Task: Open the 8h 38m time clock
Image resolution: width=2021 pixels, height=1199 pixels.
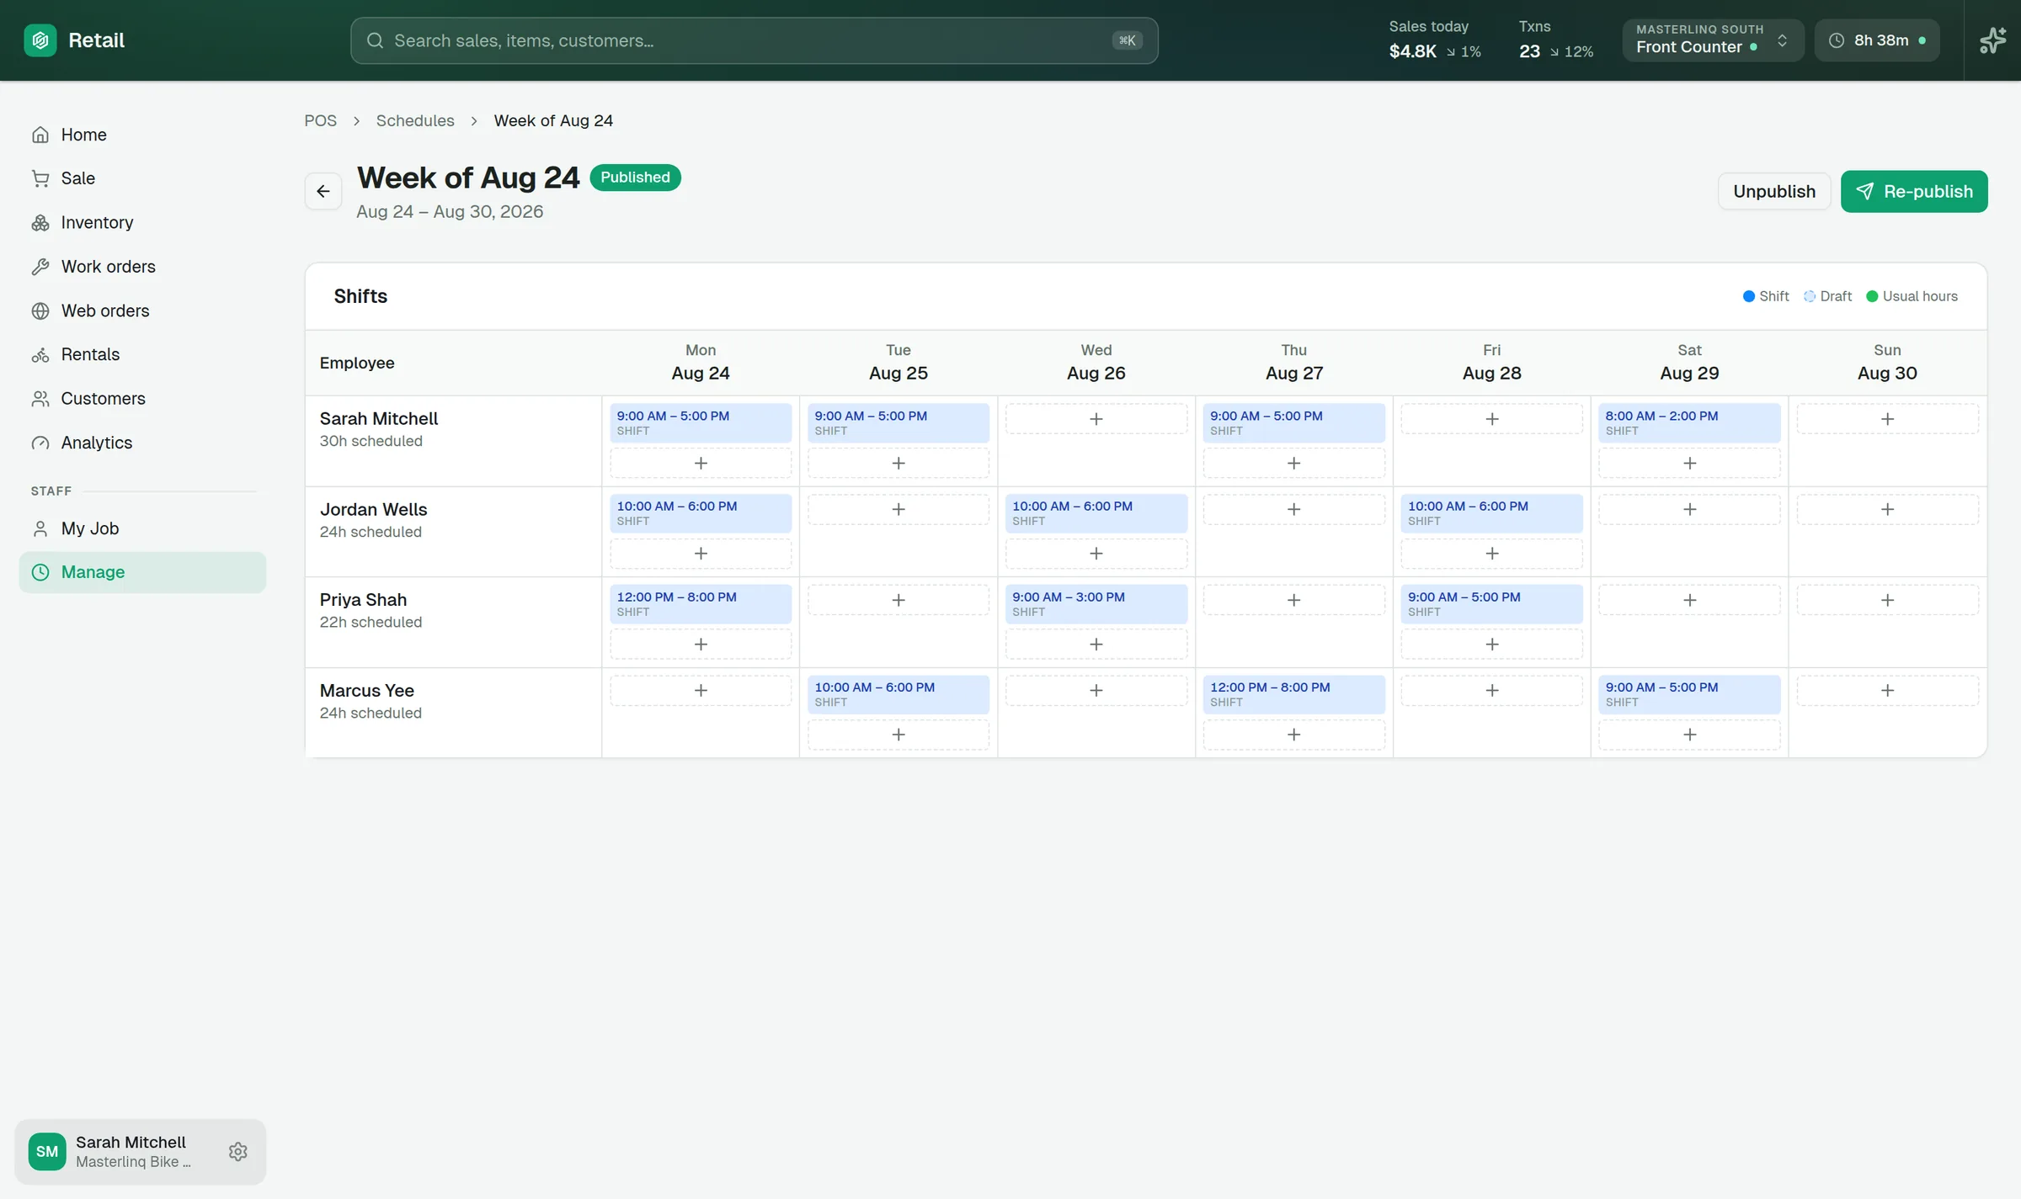Action: tap(1877, 40)
